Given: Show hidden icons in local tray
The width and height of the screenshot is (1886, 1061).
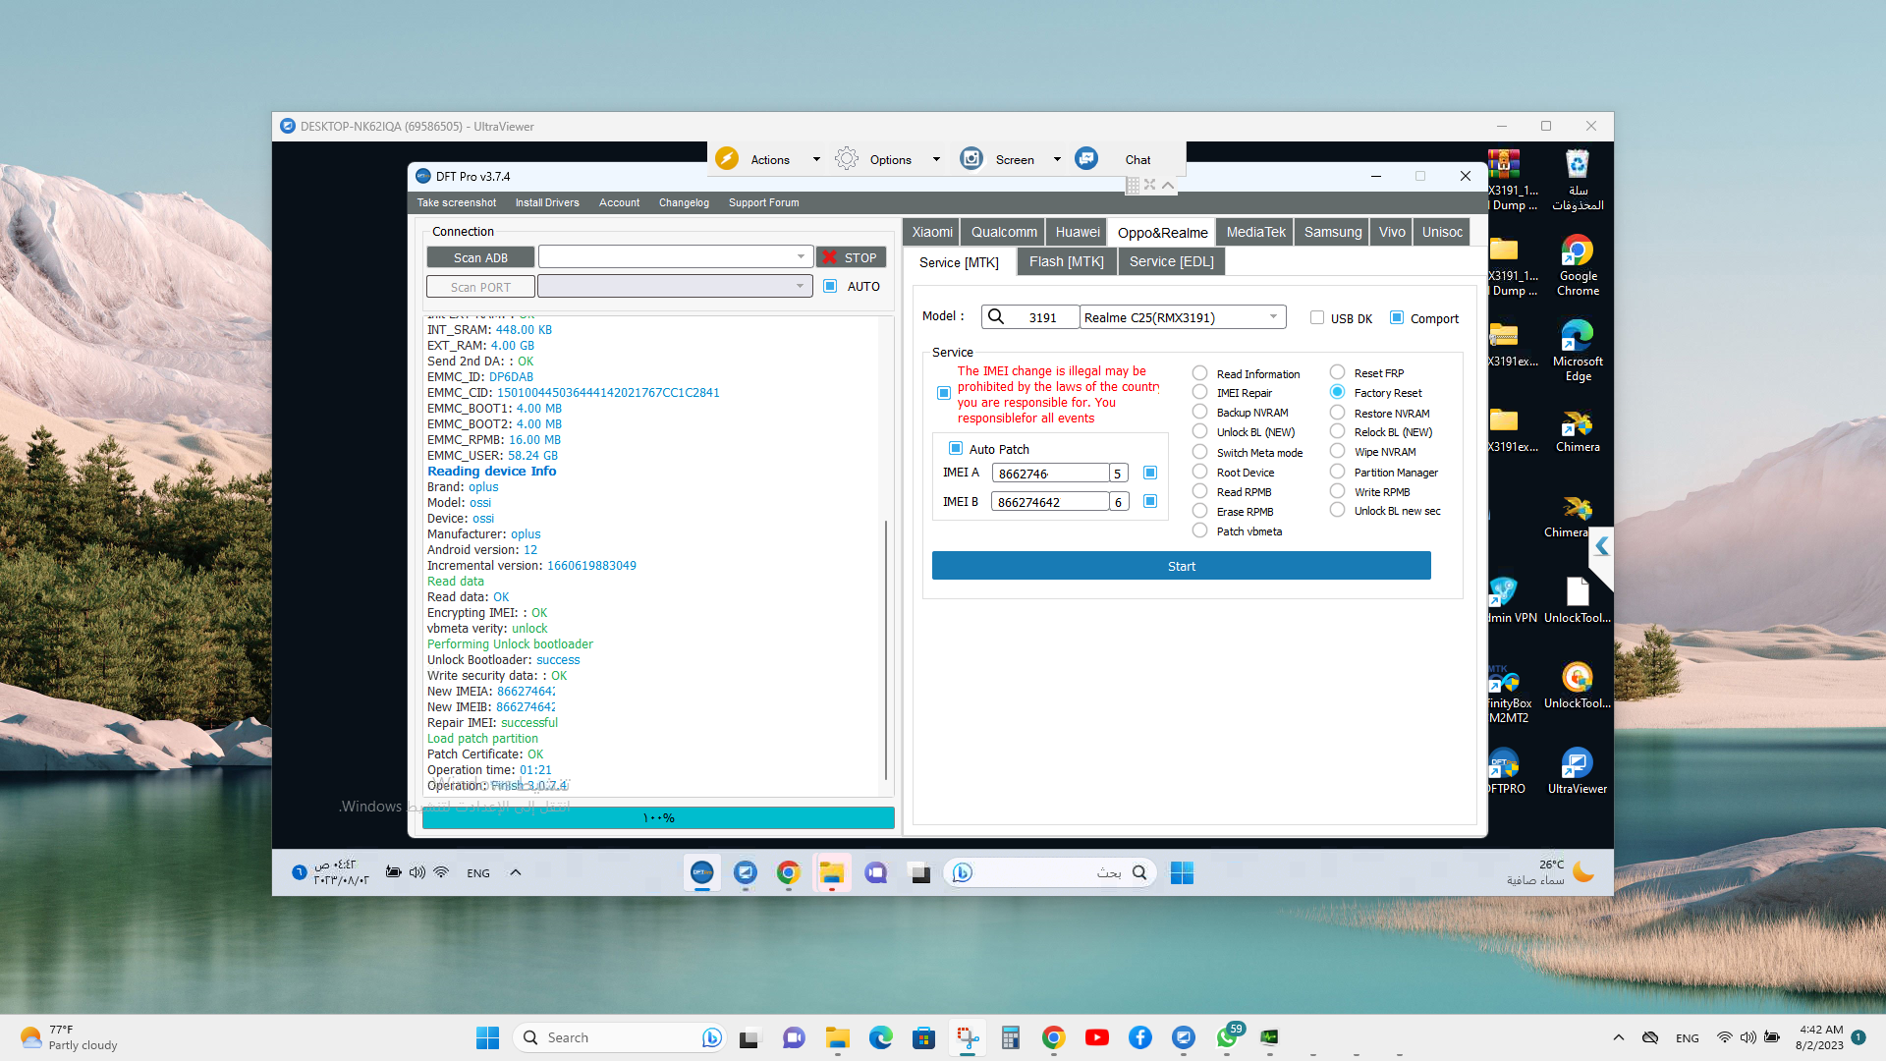Looking at the screenshot, I should 1619,1037.
